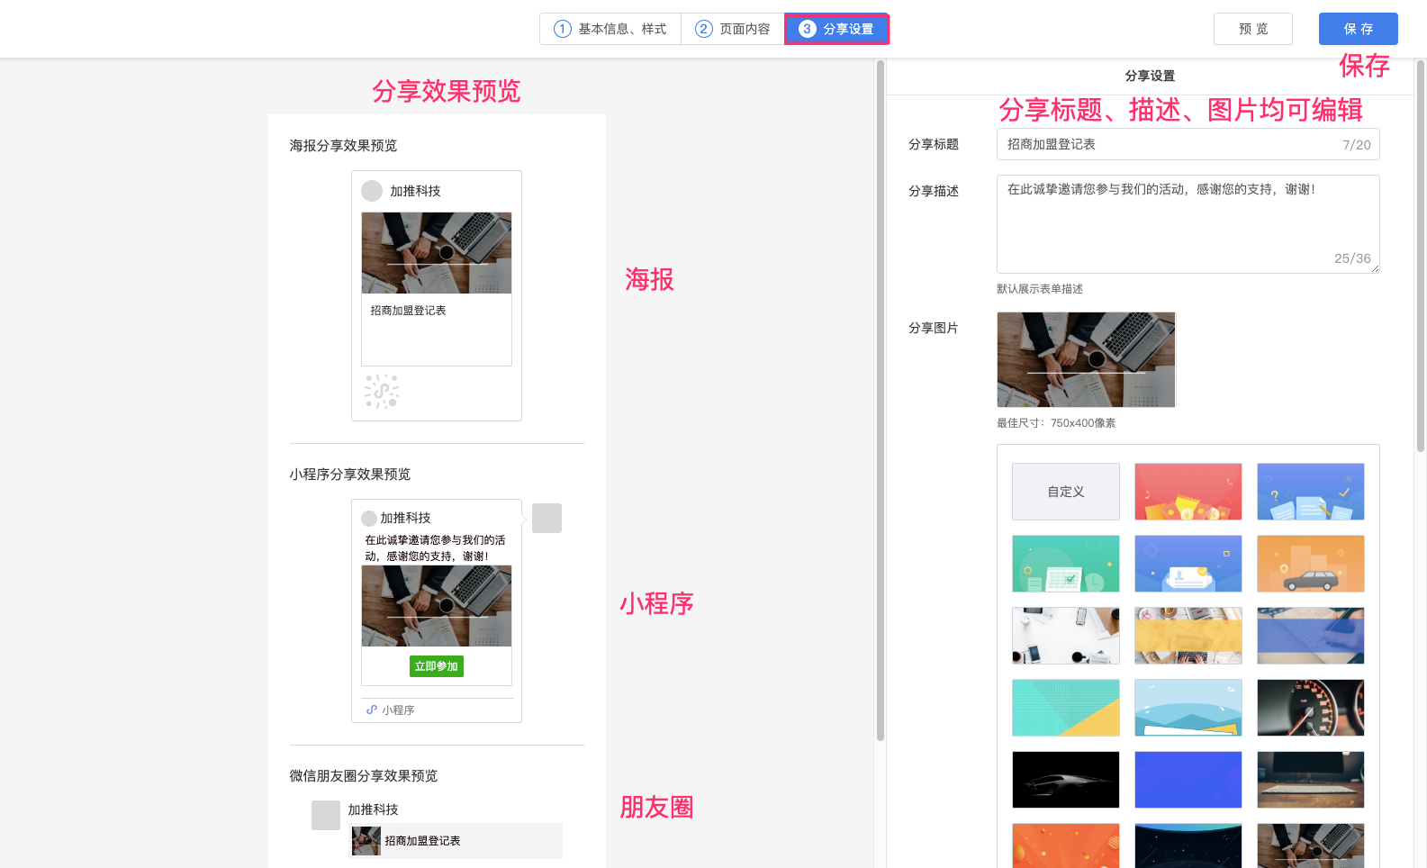
Task: Select the teal and yellow geometric image
Action: pos(1066,708)
